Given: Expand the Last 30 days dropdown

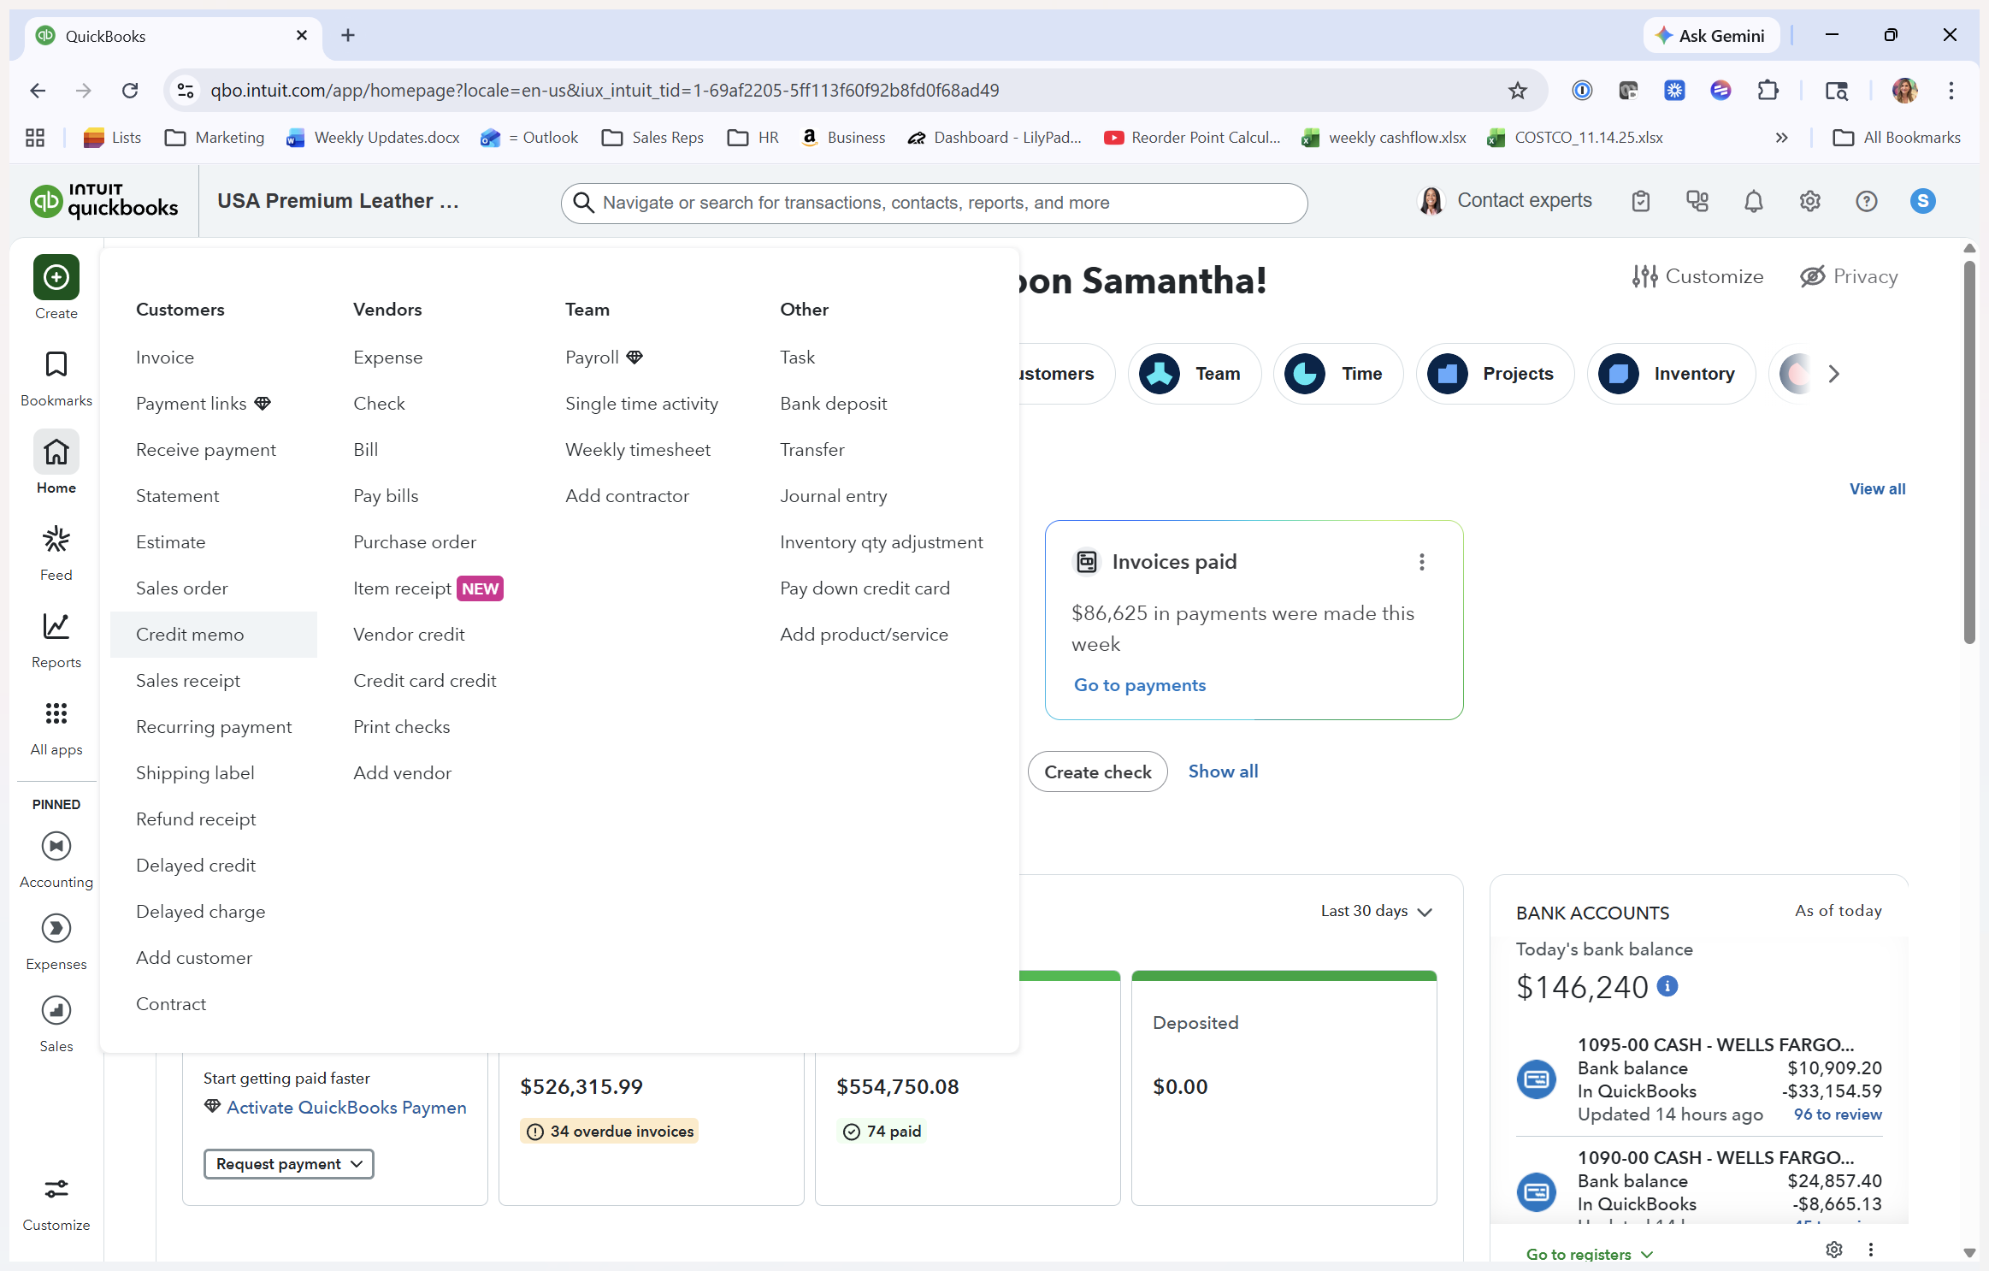Looking at the screenshot, I should (1375, 912).
